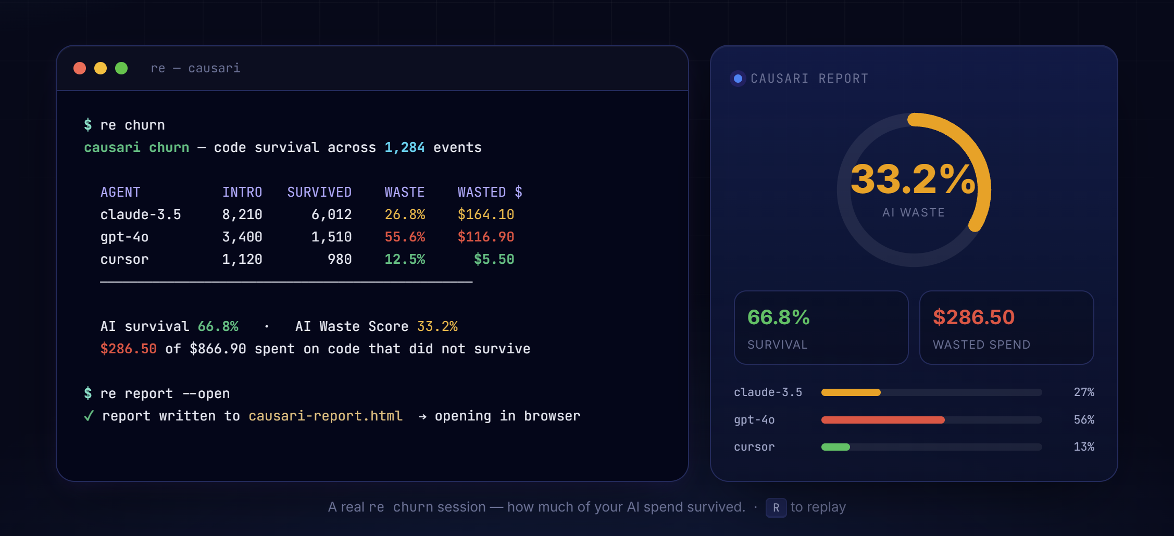Click the 1,510 survived value
1174x536 pixels.
[x=332, y=237]
